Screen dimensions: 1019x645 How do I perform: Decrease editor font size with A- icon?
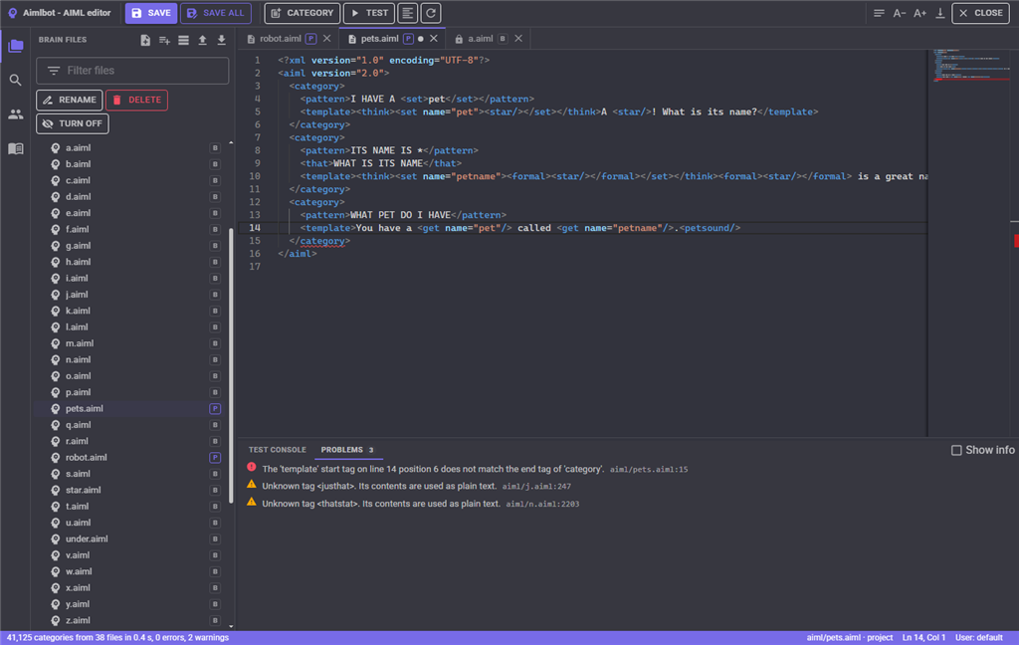900,13
